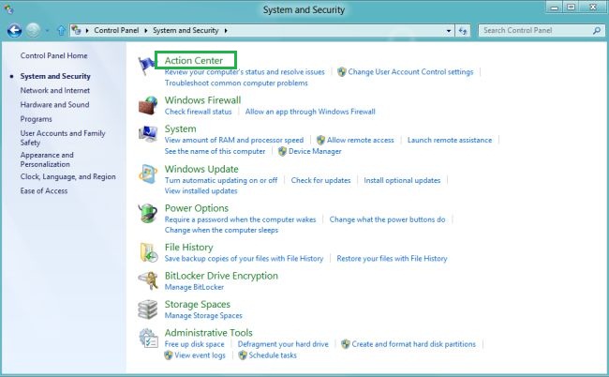Screen dimensions: 609x377
Task: Click Launch remote assistance
Action: click(x=450, y=140)
